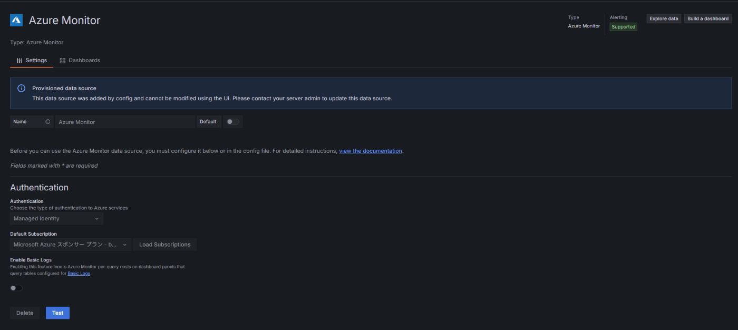Viewport: 738px width, 330px height.
Task: Toggle the Default data source switch
Action: click(x=232, y=122)
